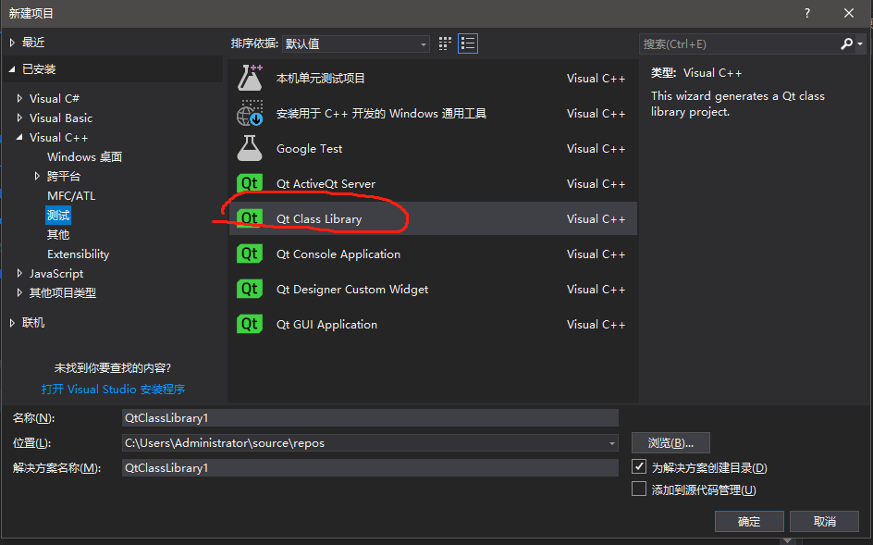Open the help question mark button
Image resolution: width=873 pixels, height=545 pixels.
click(806, 13)
